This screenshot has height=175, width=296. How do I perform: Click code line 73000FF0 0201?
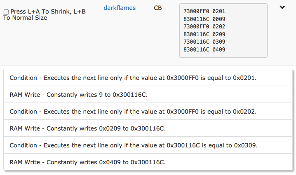pos(204,11)
